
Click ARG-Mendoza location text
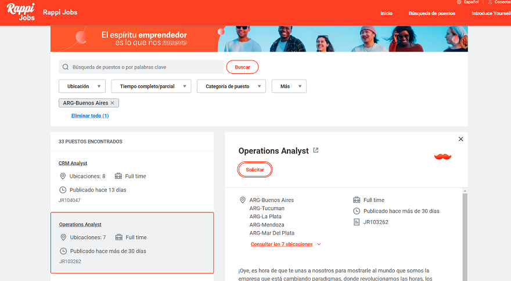click(x=267, y=225)
